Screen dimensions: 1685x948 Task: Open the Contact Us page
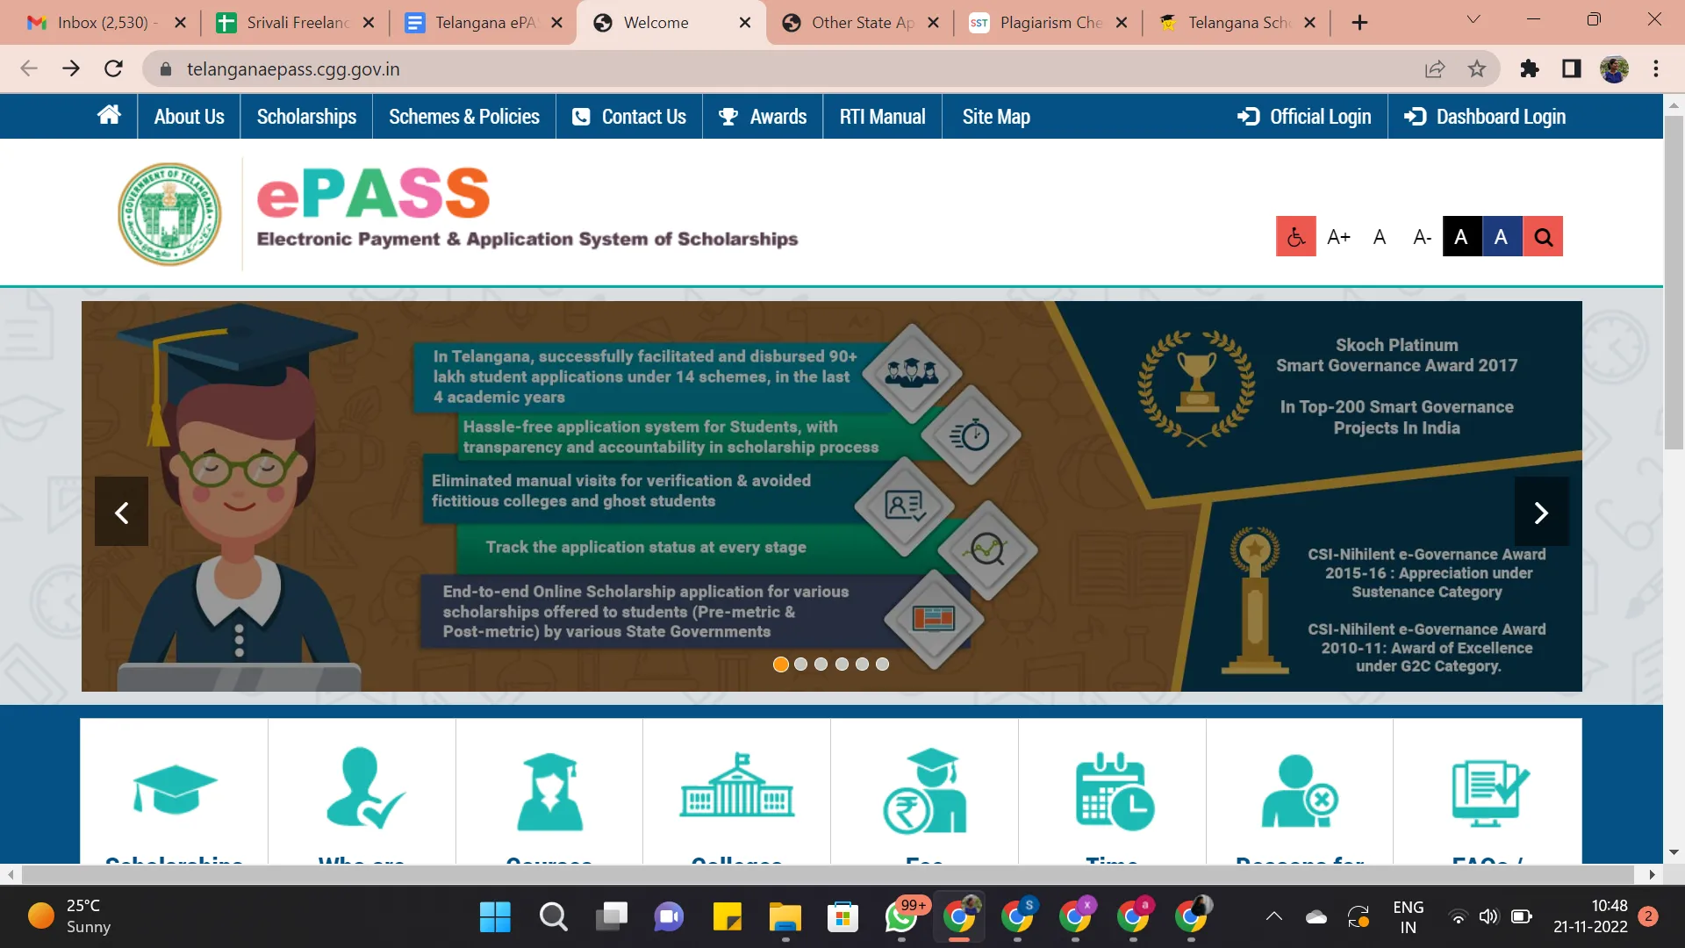[x=628, y=117]
